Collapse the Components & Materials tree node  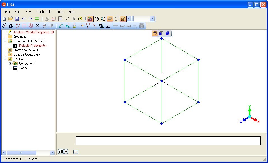5,41
